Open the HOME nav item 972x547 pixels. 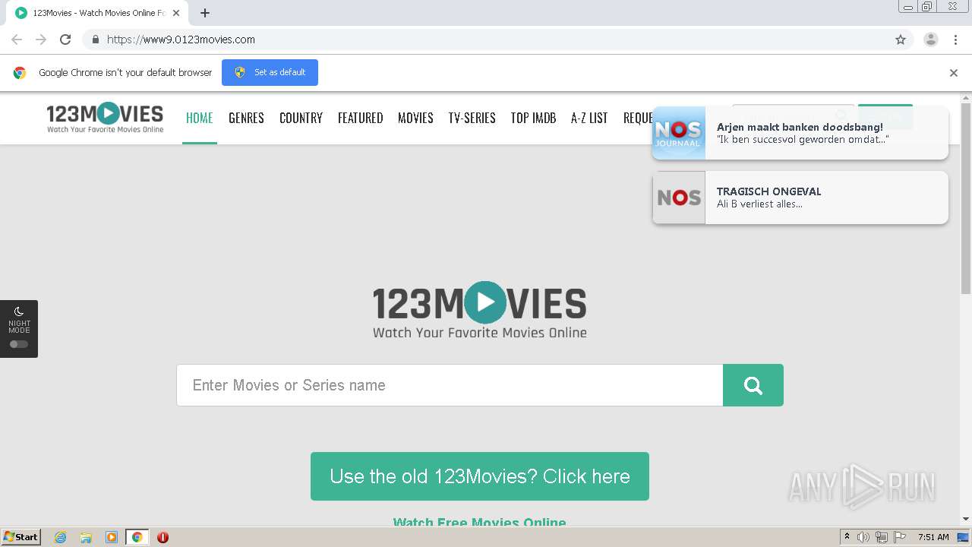(x=199, y=118)
